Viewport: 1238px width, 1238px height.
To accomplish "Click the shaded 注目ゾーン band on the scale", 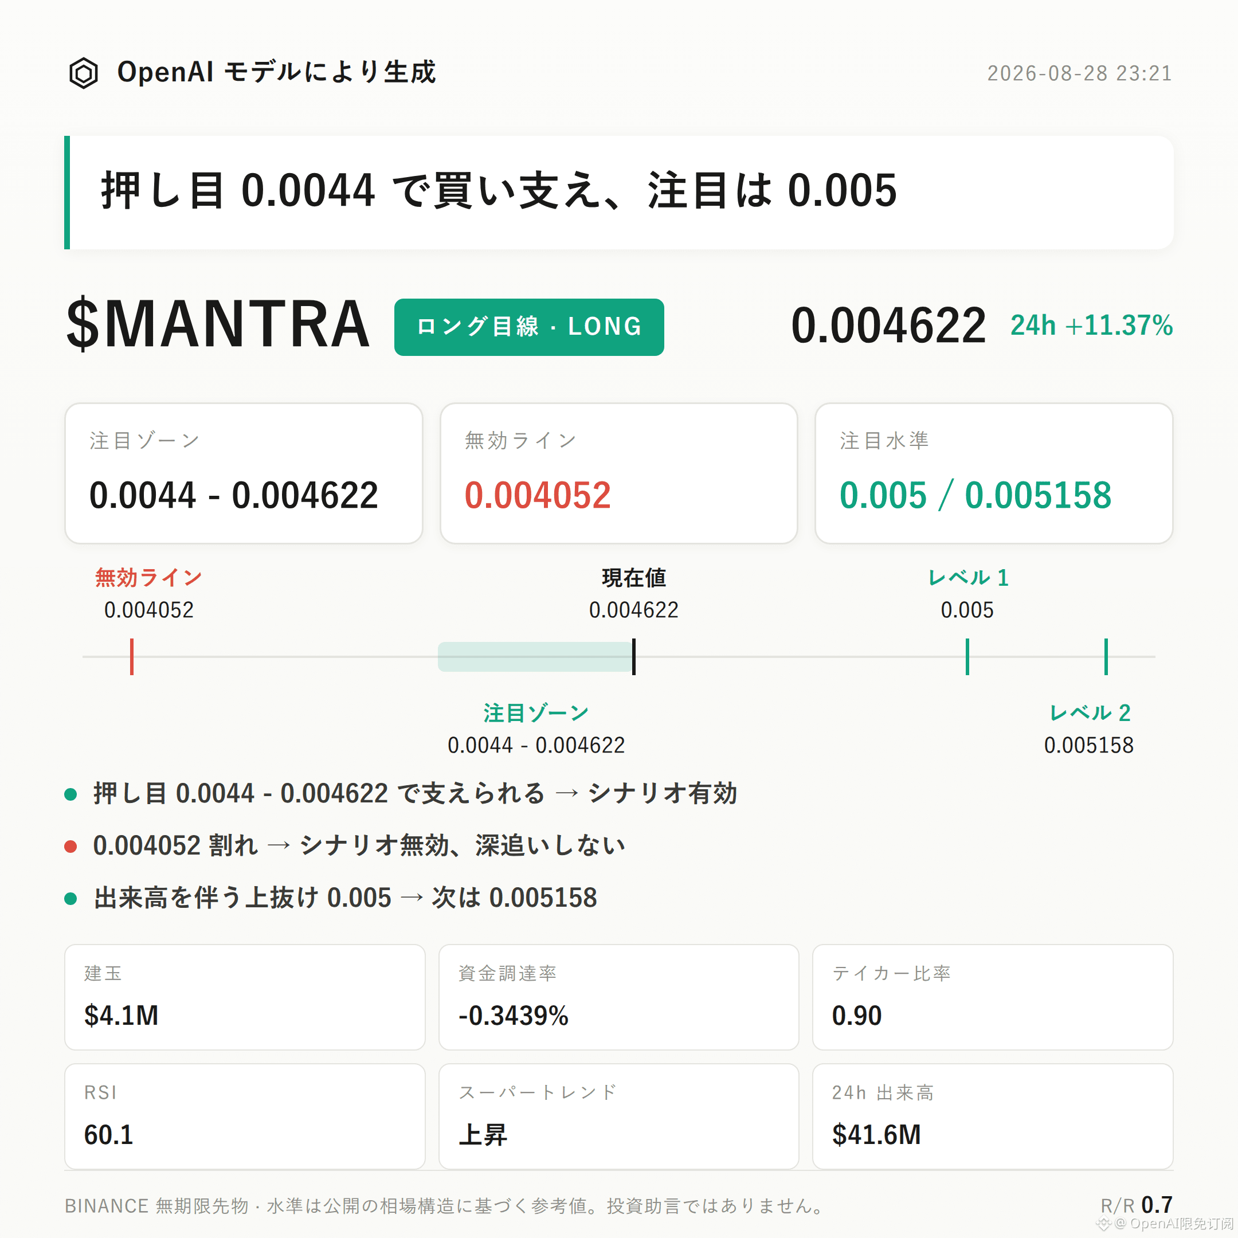I will pyautogui.click(x=535, y=656).
